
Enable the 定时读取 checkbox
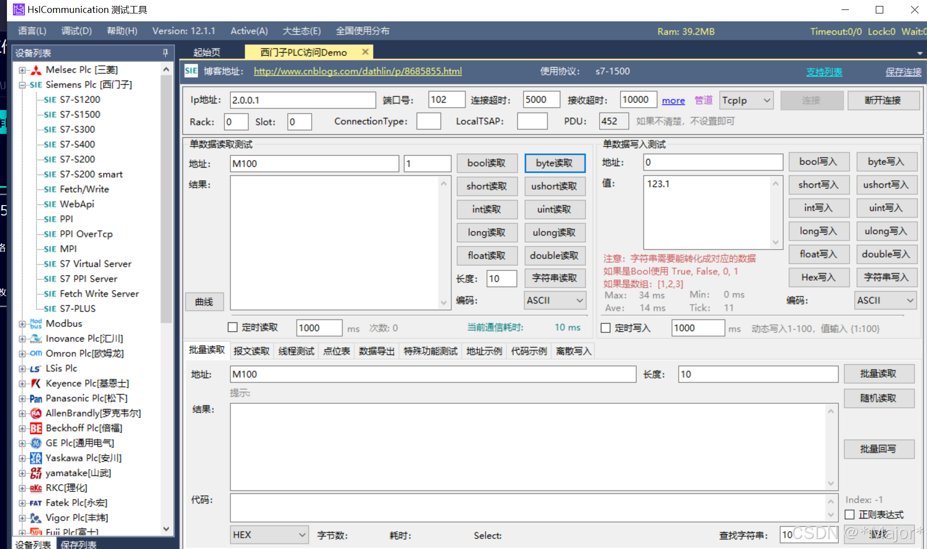pos(232,327)
